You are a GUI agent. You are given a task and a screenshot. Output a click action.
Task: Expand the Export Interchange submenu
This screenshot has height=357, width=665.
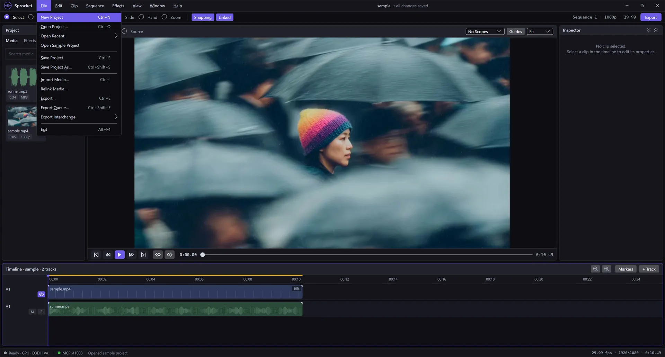click(79, 117)
